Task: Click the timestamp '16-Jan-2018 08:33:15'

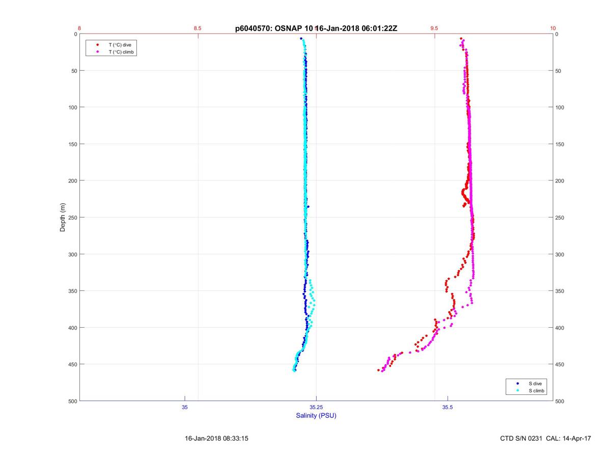Action: [216, 438]
